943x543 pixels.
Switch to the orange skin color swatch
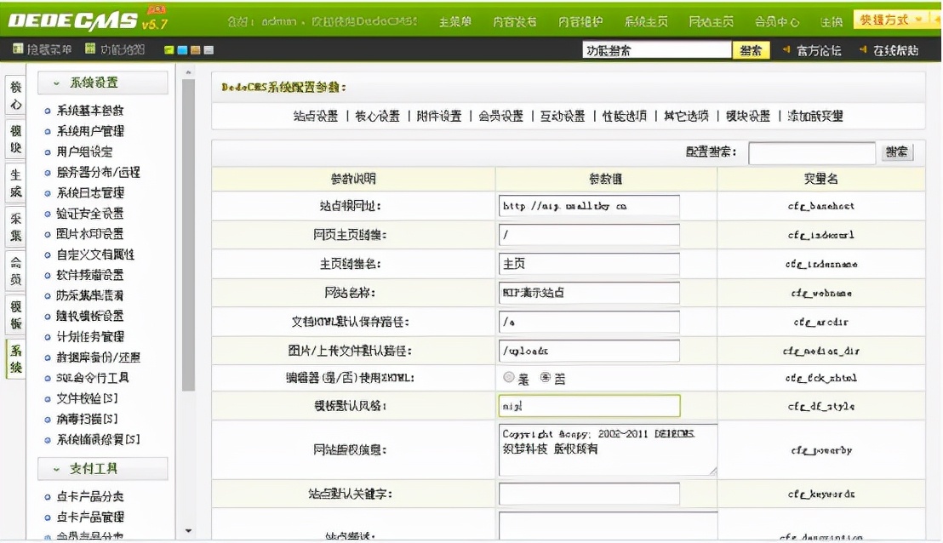196,50
